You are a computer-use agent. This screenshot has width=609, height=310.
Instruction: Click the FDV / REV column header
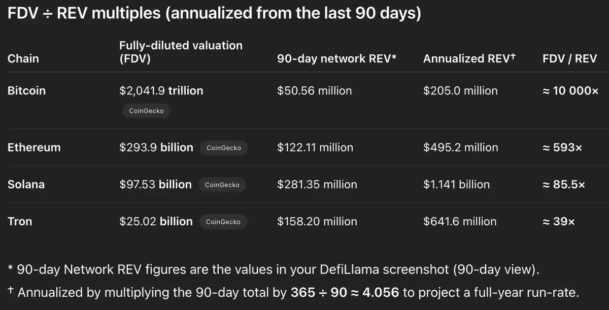[x=569, y=58]
